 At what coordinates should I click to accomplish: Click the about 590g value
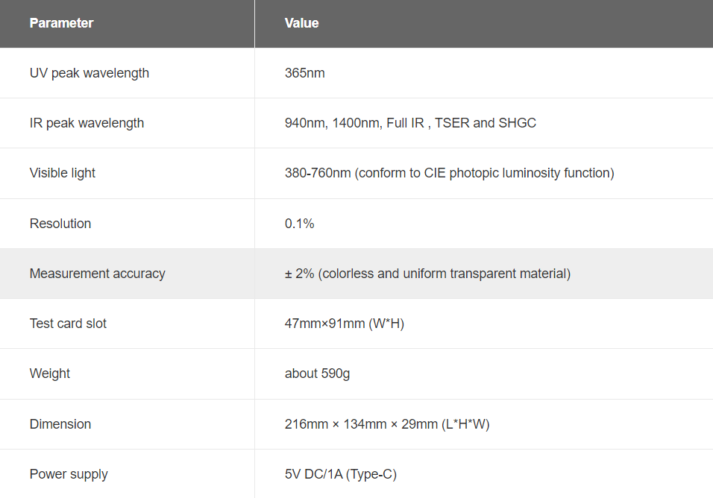point(317,373)
